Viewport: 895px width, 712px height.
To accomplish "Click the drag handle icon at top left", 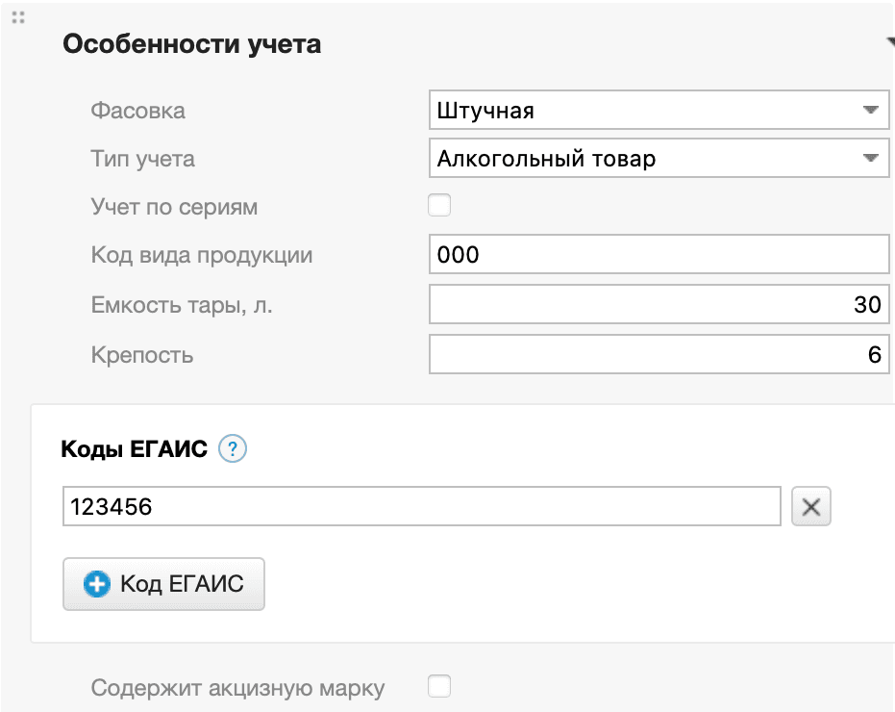I will tap(17, 16).
